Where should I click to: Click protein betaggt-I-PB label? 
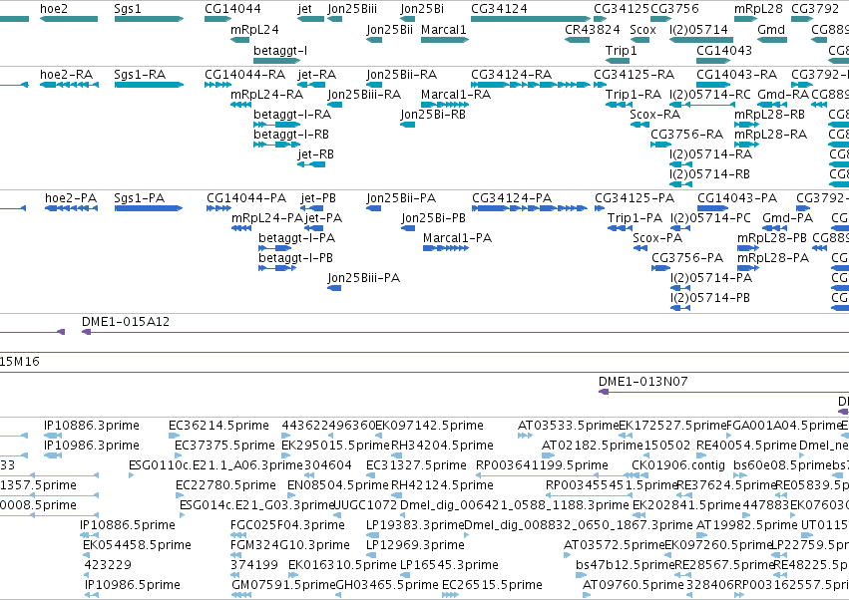click(295, 258)
